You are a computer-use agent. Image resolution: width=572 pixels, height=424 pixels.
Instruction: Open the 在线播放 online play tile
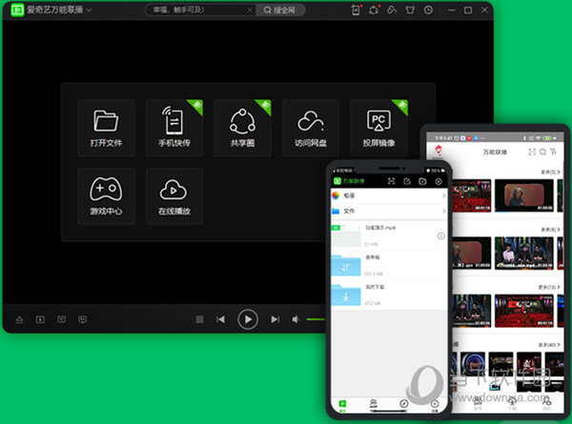pos(174,196)
